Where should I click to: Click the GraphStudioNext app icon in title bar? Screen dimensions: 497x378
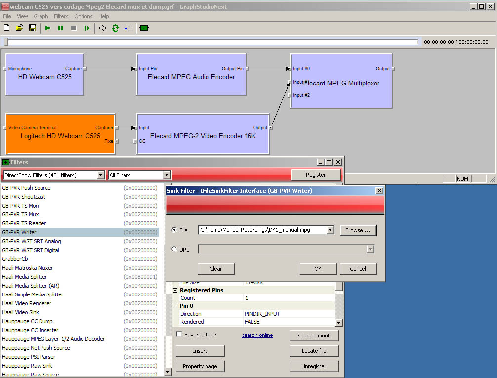5,6
